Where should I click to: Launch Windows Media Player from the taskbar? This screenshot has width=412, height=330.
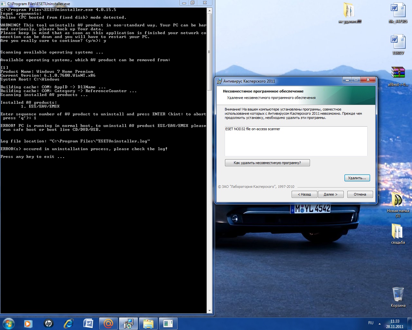tap(28, 323)
